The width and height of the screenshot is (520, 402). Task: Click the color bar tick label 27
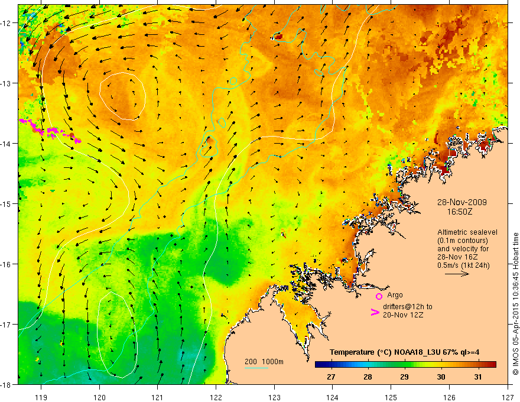(x=331, y=377)
